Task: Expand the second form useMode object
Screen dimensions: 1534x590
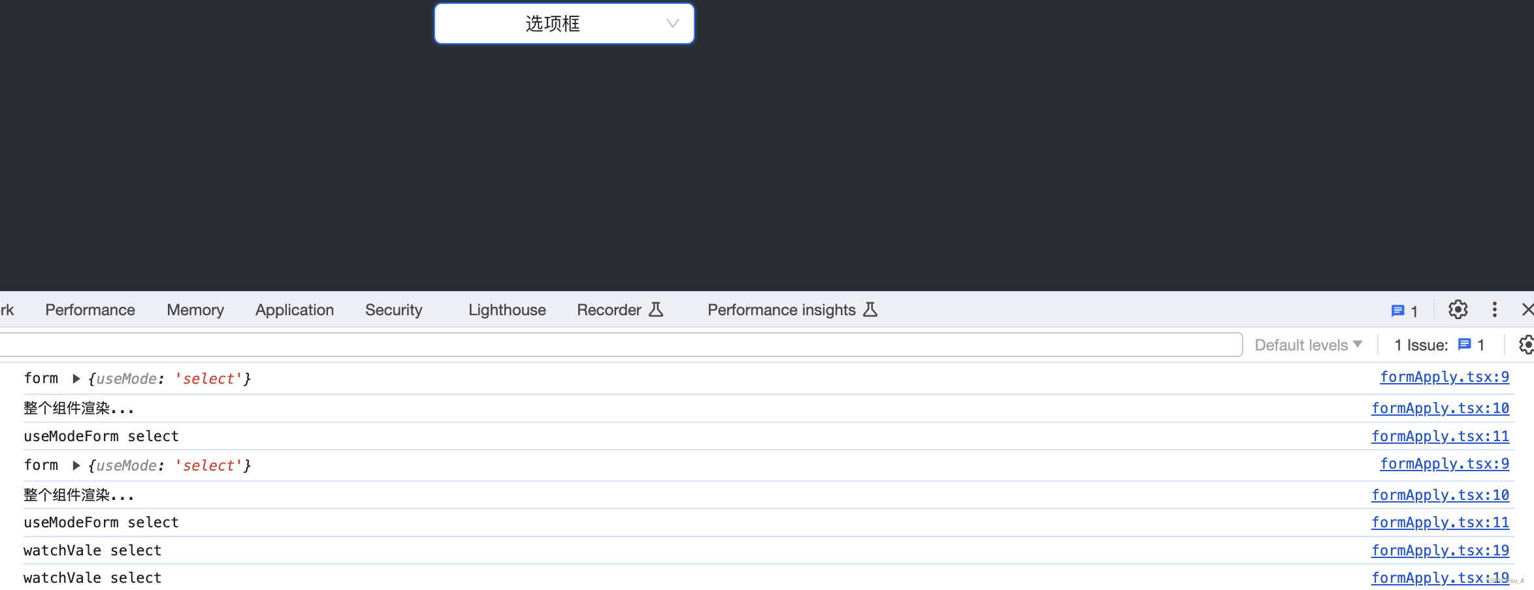Action: coord(76,465)
